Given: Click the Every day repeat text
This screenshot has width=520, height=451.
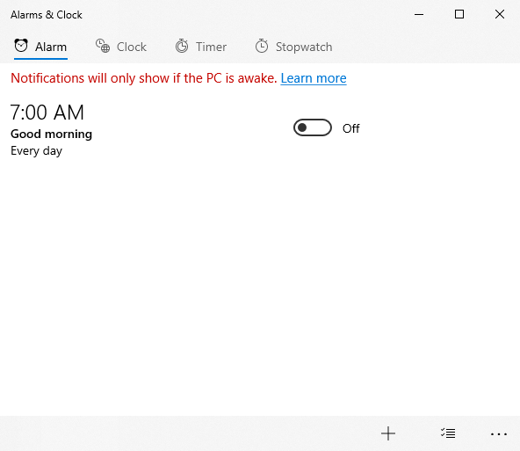Looking at the screenshot, I should pos(37,151).
